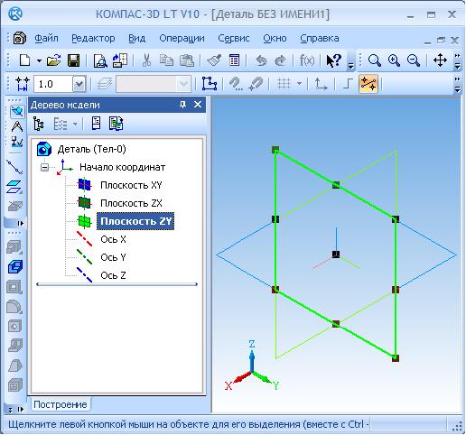Copy selection to clipboard

[x=166, y=60]
